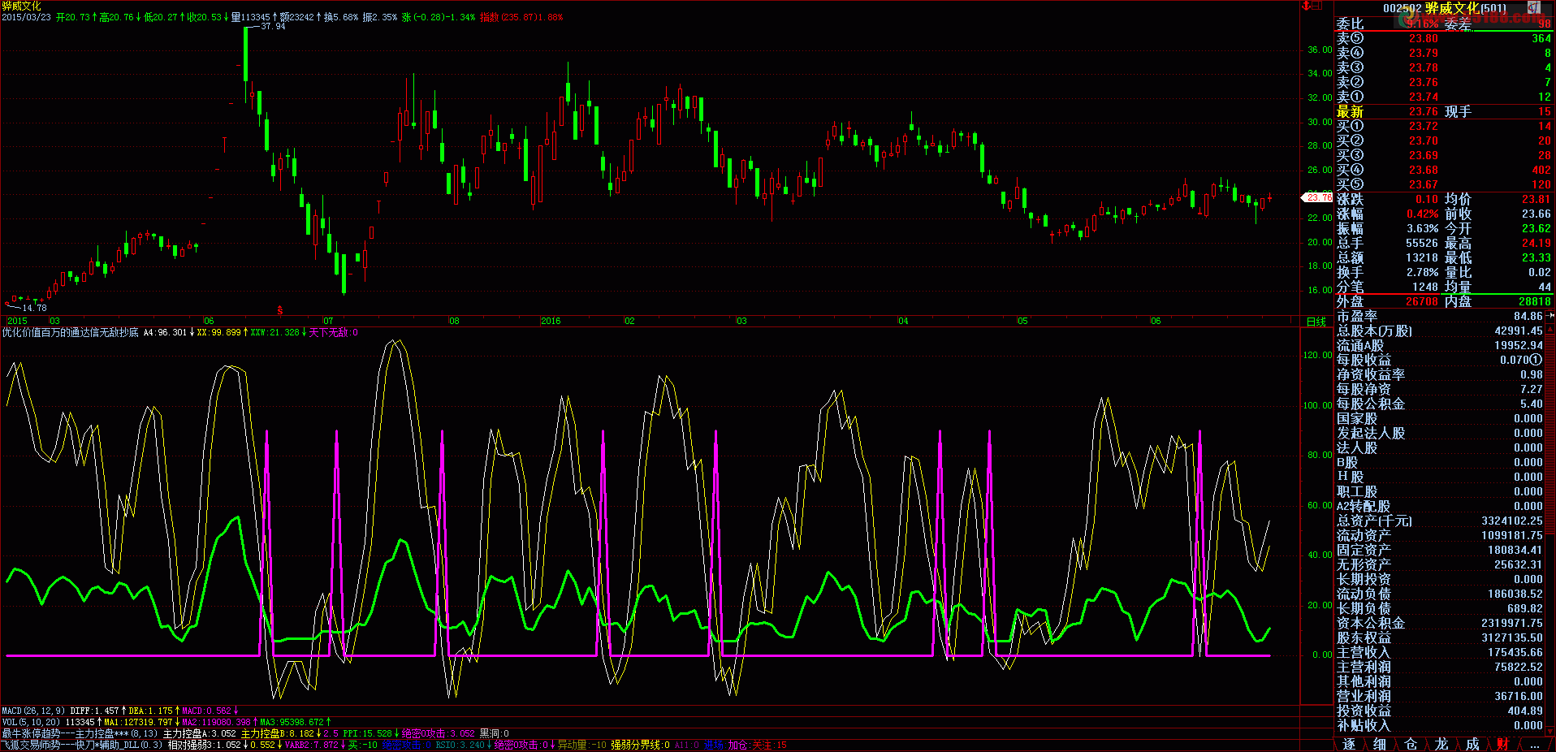Click the 卖③ order row
Image resolution: width=1556 pixels, height=752 pixels.
point(1444,67)
